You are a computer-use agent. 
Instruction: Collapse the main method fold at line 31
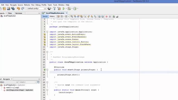tap(47, 90)
